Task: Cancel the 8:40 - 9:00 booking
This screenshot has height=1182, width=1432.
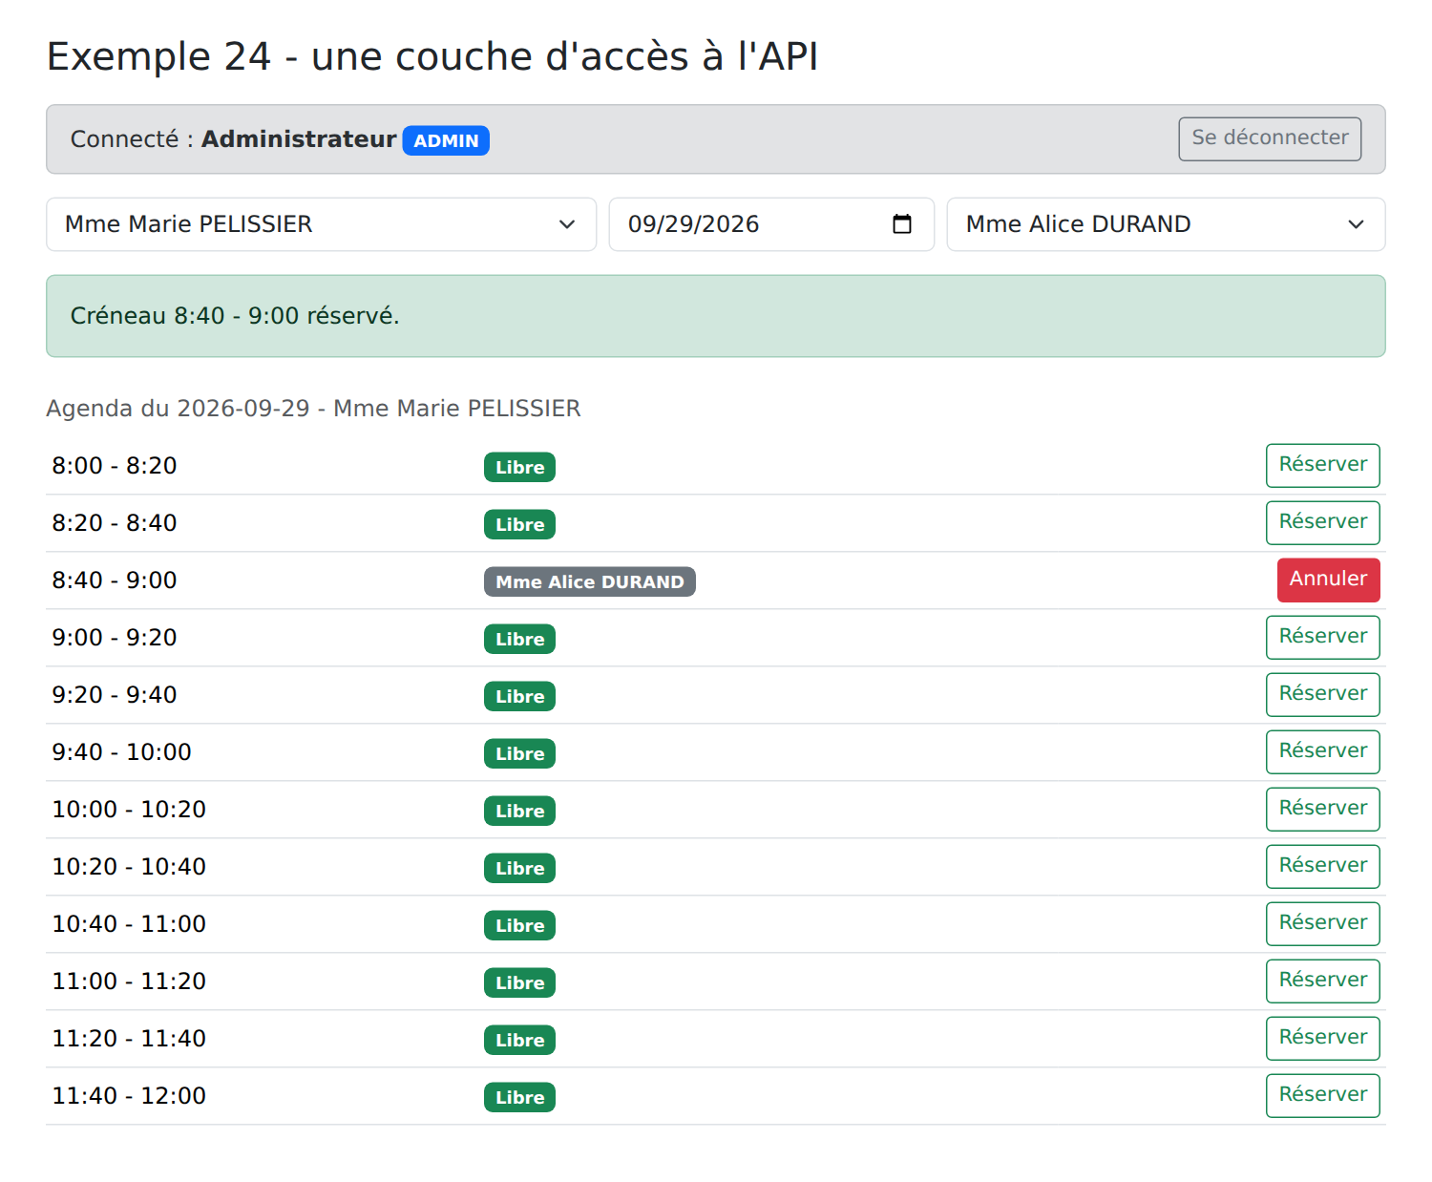Action: pyautogui.click(x=1328, y=580)
